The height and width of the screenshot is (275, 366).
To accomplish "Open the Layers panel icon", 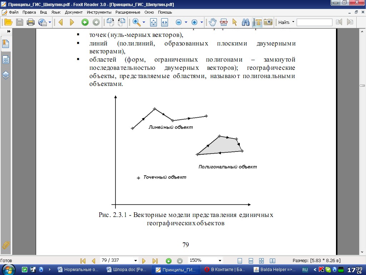I will click(x=6, y=75).
